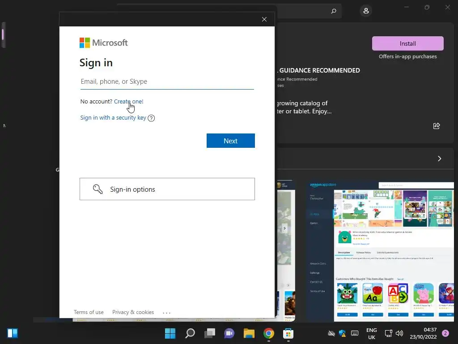Close the Microsoft sign-in dialog
The height and width of the screenshot is (344, 458).
click(264, 19)
